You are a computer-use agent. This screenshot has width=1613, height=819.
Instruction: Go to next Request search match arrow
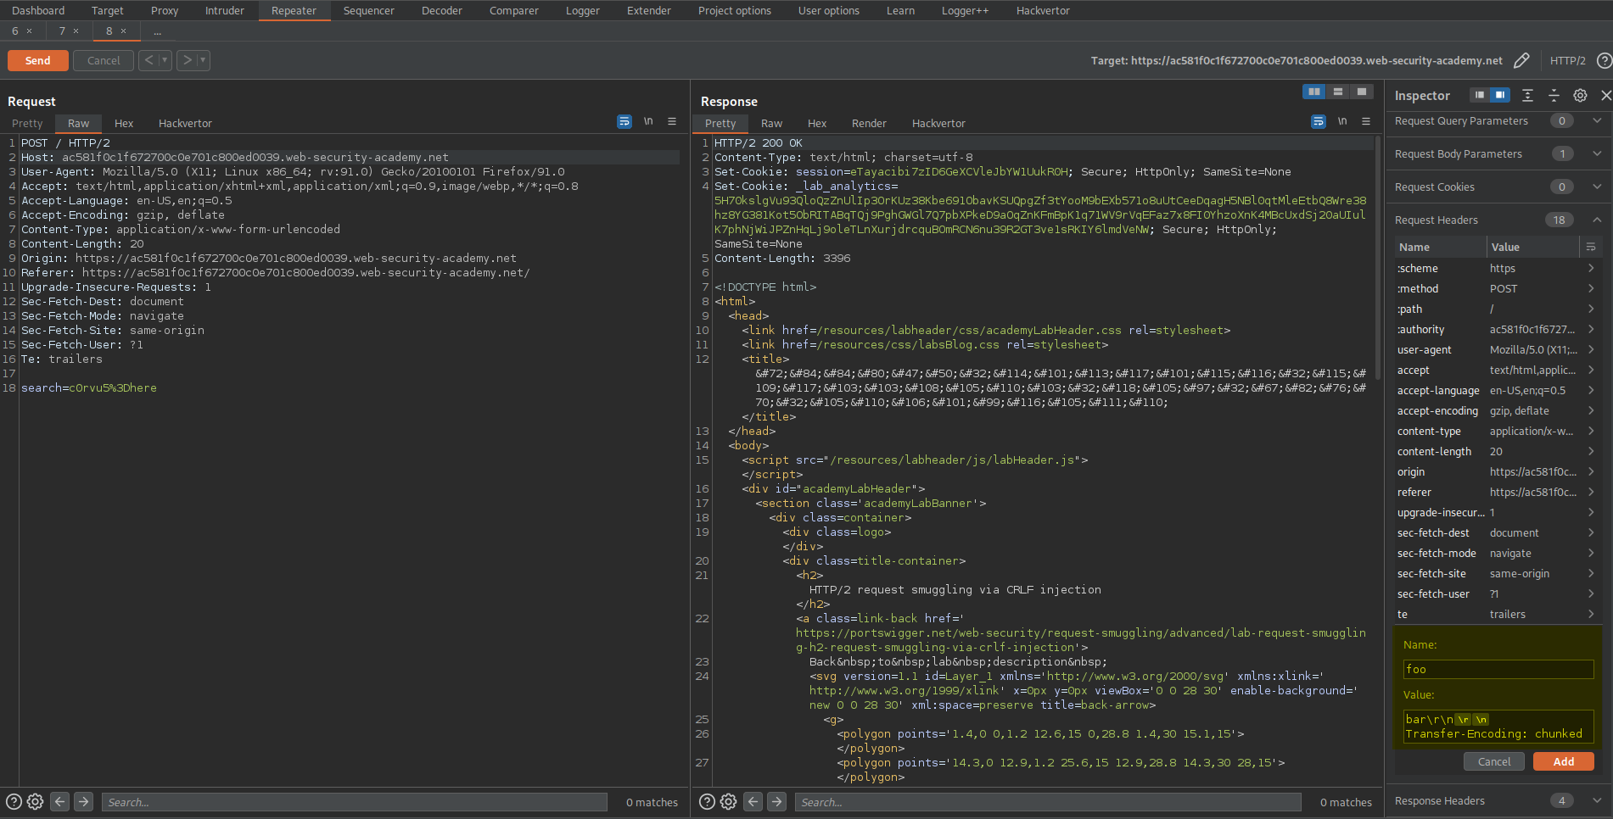[83, 801]
